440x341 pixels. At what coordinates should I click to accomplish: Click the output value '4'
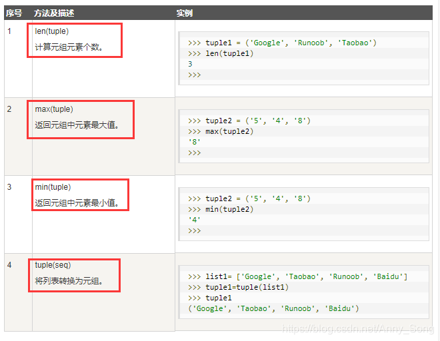(x=195, y=220)
